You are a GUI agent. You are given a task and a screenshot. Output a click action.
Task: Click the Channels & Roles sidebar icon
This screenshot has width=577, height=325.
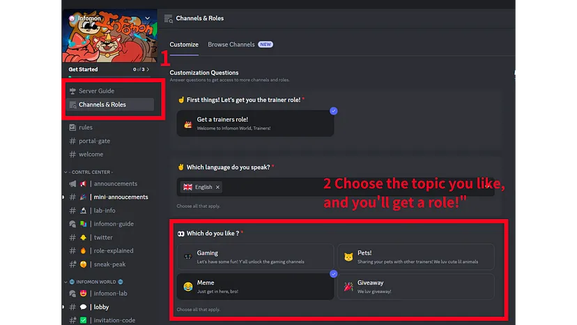pyautogui.click(x=73, y=105)
